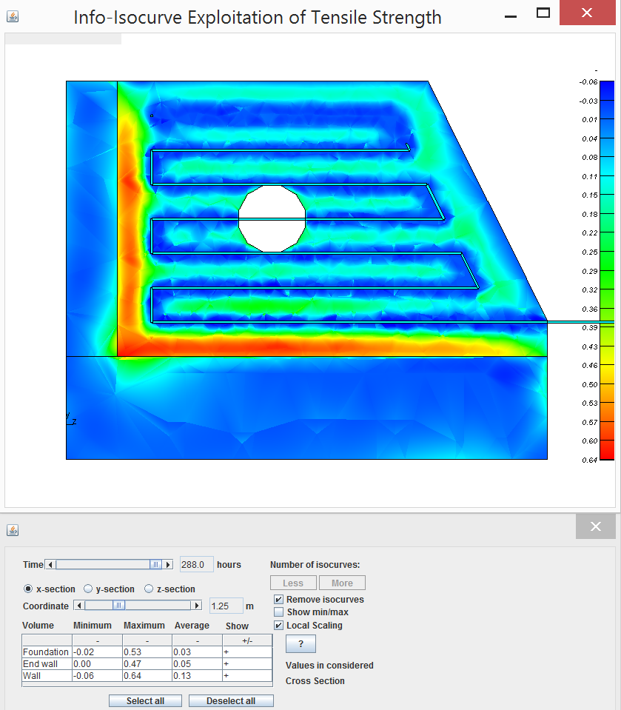
Task: Toggle Show + for the Foundation row
Action: [247, 652]
